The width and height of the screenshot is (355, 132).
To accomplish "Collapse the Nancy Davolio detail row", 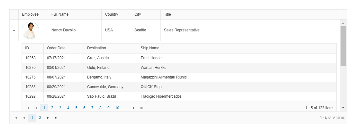I will pos(14,30).
